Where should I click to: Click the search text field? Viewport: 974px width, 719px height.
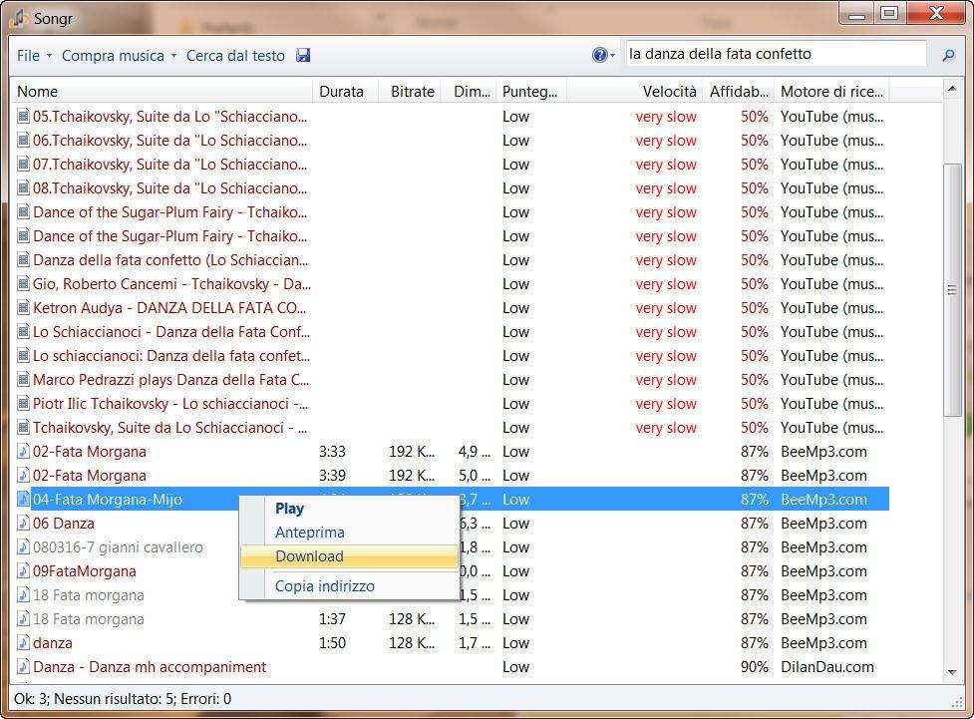pyautogui.click(x=776, y=54)
